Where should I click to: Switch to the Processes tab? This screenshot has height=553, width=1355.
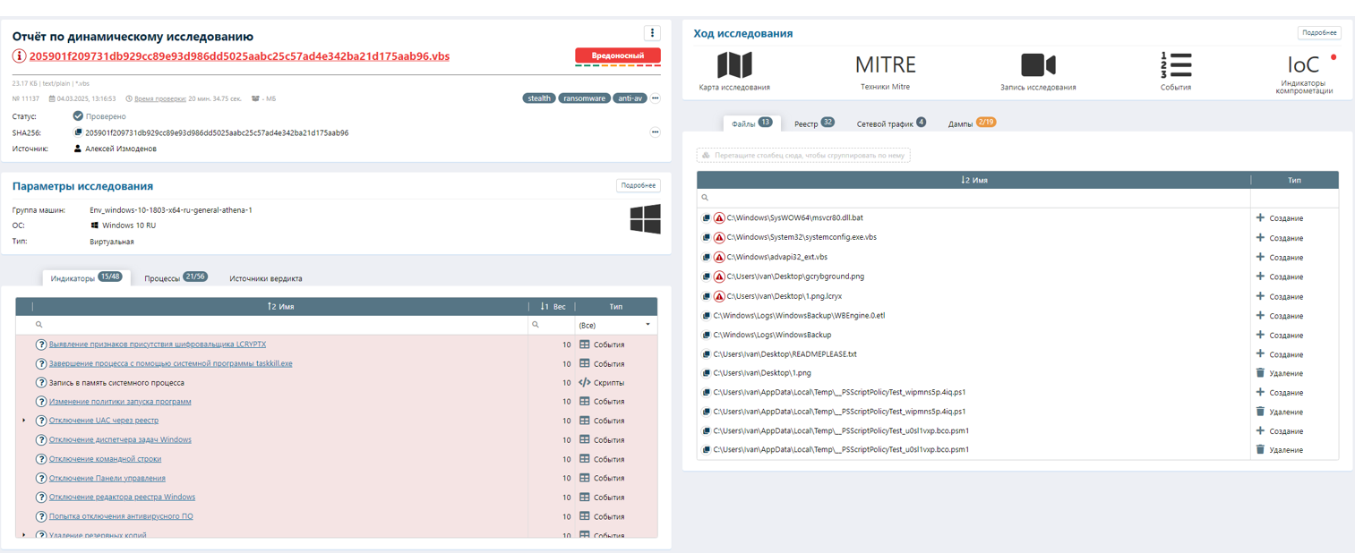point(175,278)
